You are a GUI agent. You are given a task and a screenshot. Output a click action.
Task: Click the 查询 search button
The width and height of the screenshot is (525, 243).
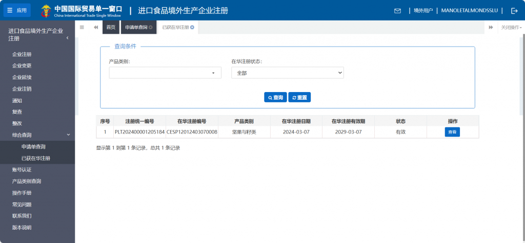[275, 97]
